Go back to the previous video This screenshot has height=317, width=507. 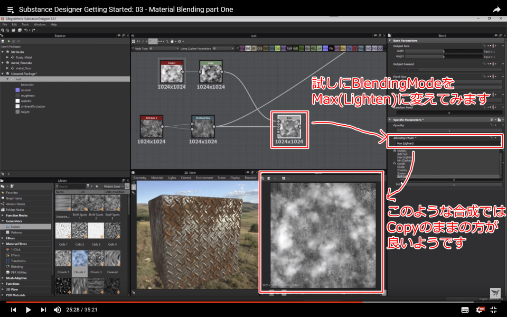click(x=13, y=310)
